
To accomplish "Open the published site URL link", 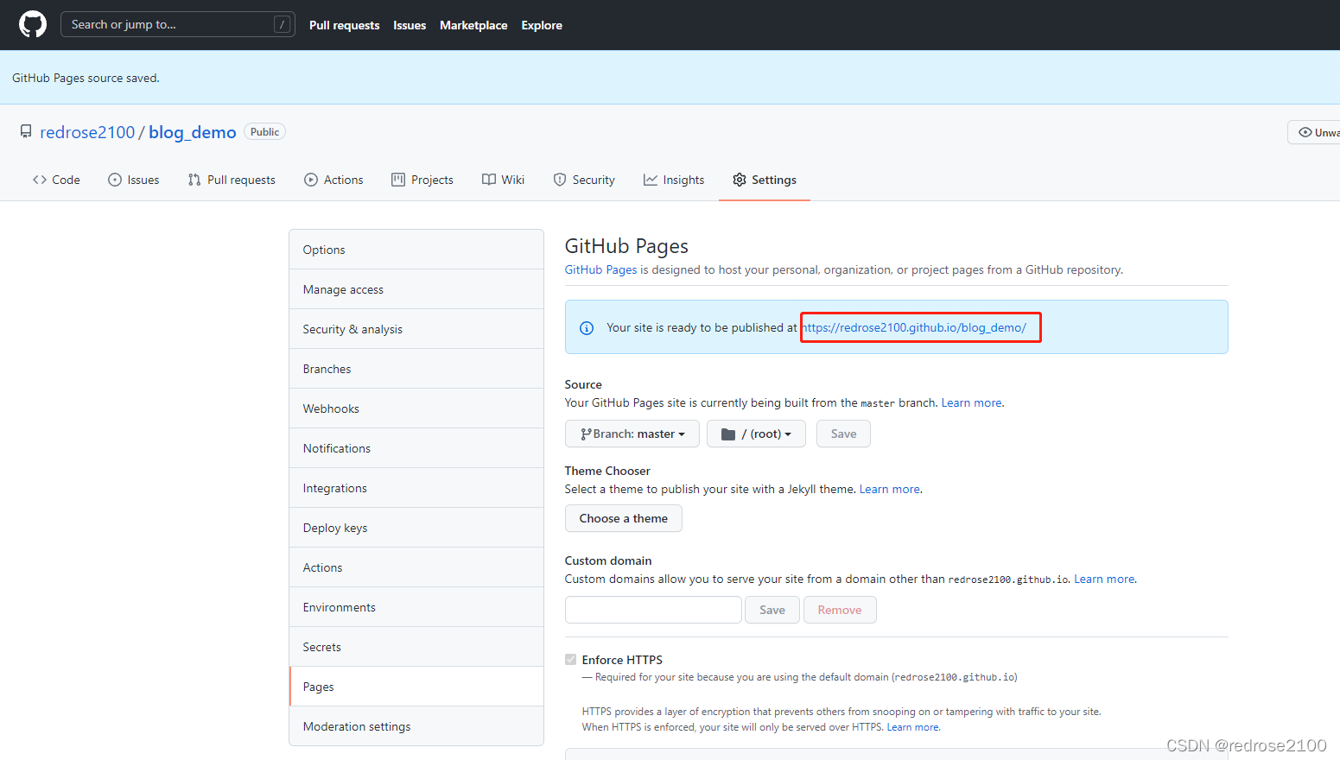I will click(914, 327).
